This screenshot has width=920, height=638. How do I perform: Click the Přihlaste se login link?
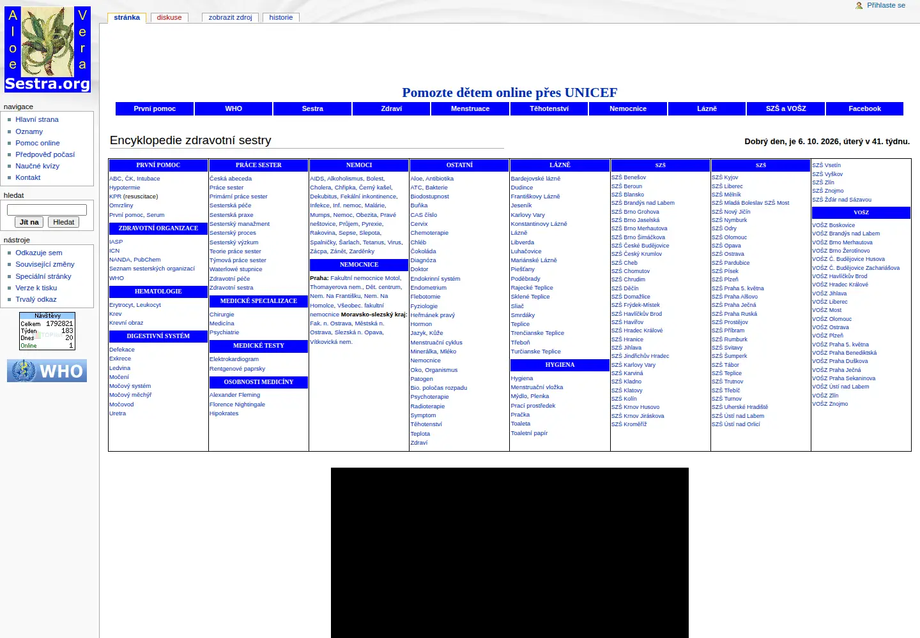pos(886,5)
